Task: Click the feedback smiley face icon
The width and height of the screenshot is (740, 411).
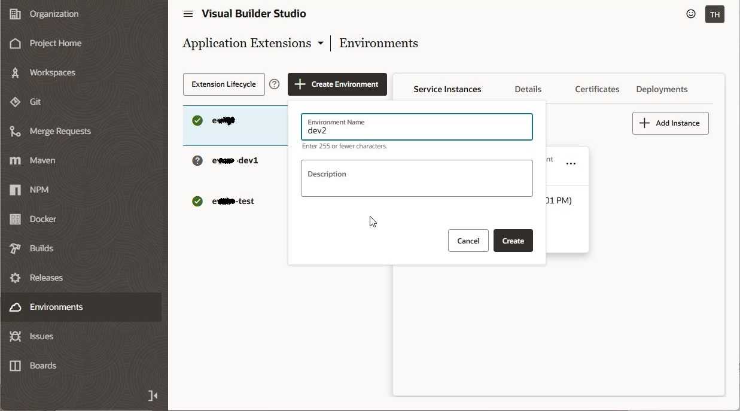Action: 691,14
